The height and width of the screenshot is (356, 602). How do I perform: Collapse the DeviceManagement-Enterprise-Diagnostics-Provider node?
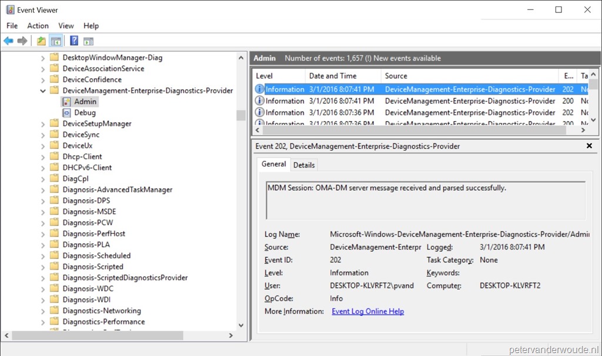pos(43,90)
